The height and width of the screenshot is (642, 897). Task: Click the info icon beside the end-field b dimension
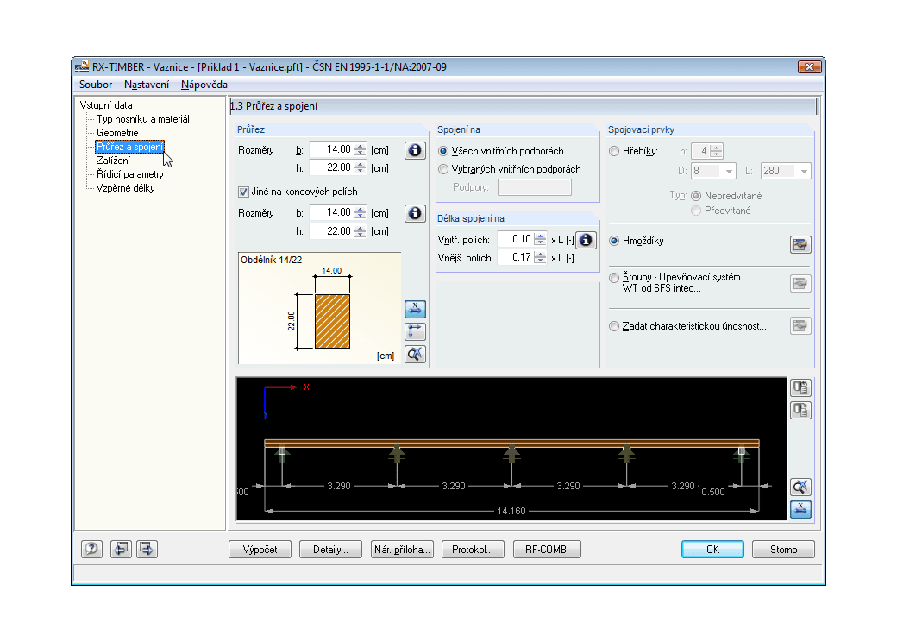(415, 213)
